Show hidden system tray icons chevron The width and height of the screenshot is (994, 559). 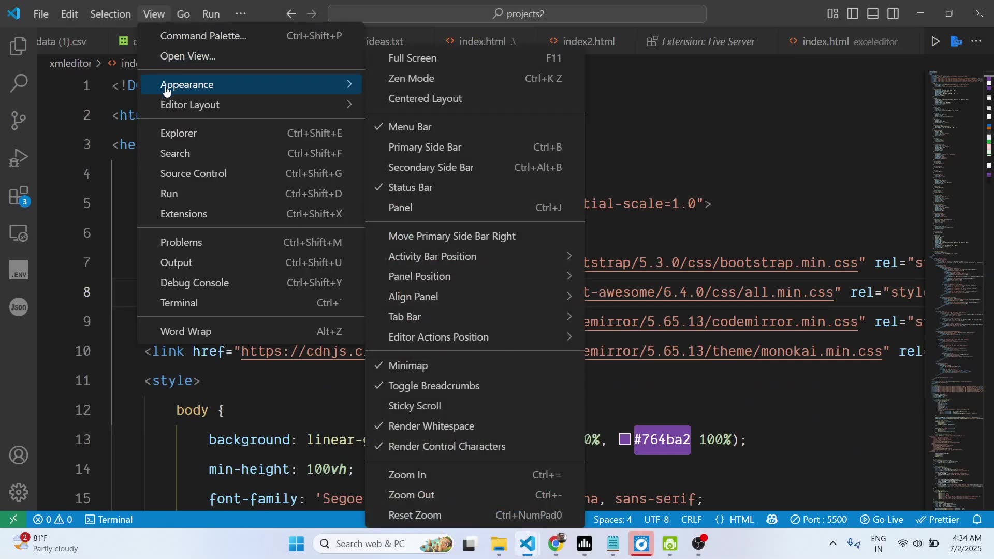point(832,543)
